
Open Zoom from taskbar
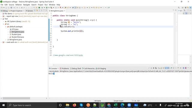tap(129, 105)
